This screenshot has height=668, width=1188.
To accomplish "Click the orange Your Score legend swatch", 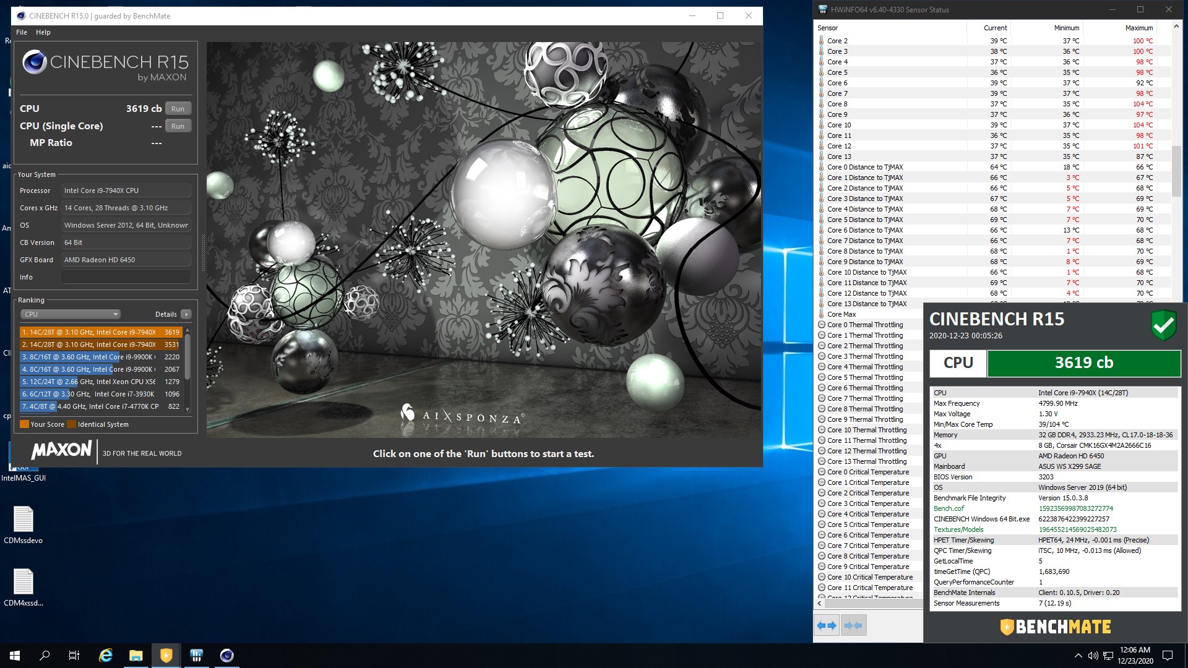I will click(24, 424).
